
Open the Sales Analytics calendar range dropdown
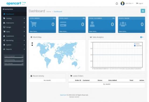[x=142, y=37]
